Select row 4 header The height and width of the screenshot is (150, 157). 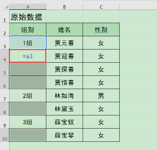tap(5, 56)
